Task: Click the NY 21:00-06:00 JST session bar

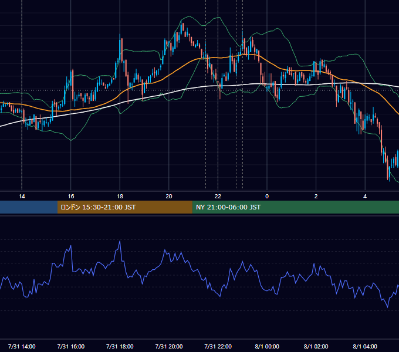Action: click(x=295, y=207)
